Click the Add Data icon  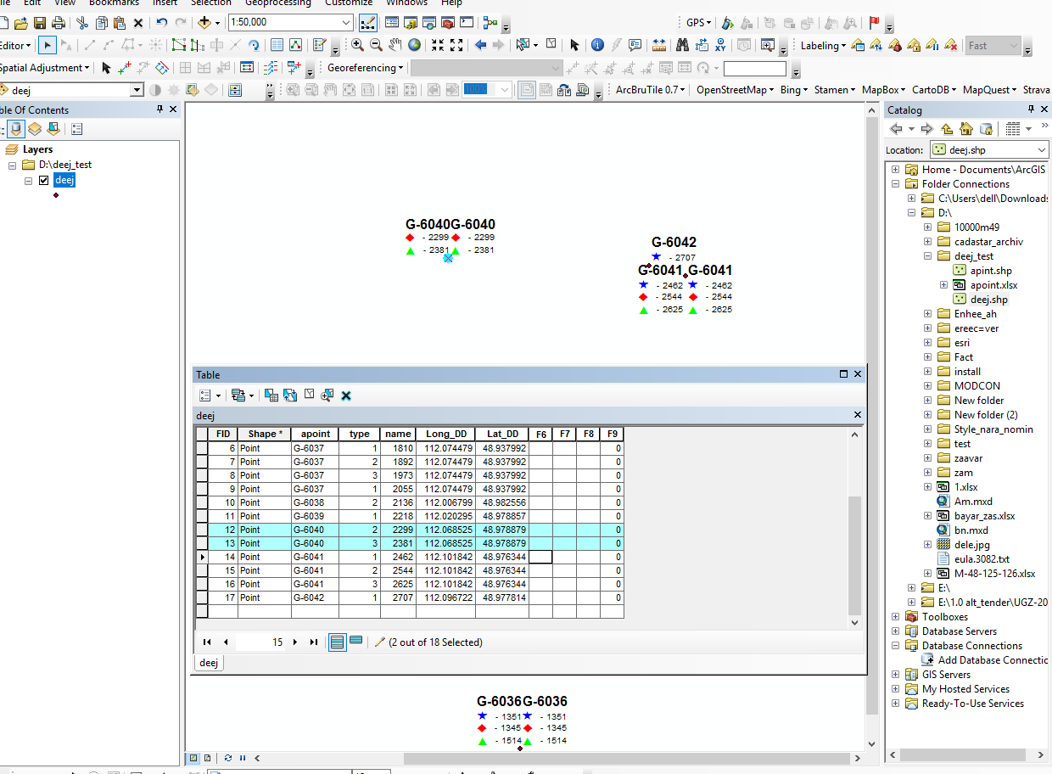(204, 23)
